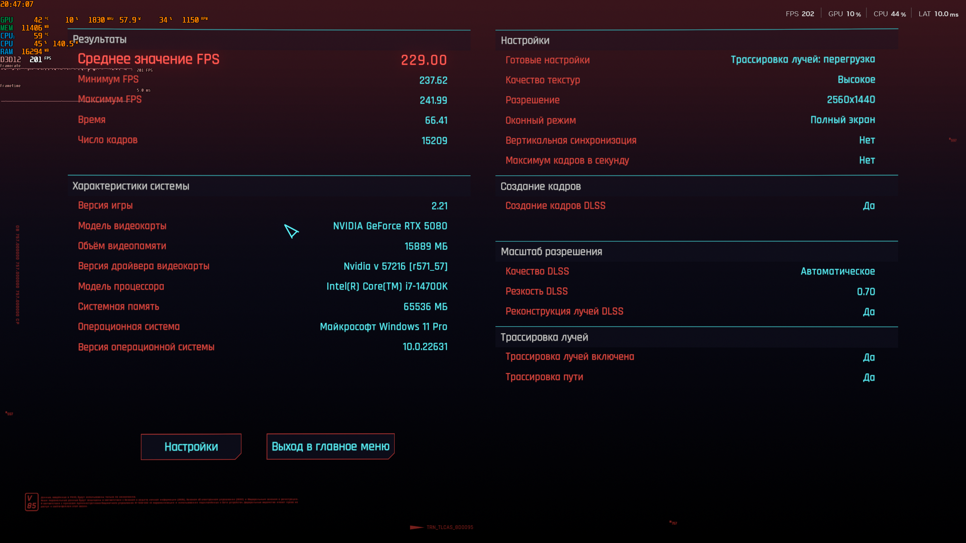The width and height of the screenshot is (966, 543).
Task: Click the Резкость DLSS value 0.70
Action: (866, 291)
